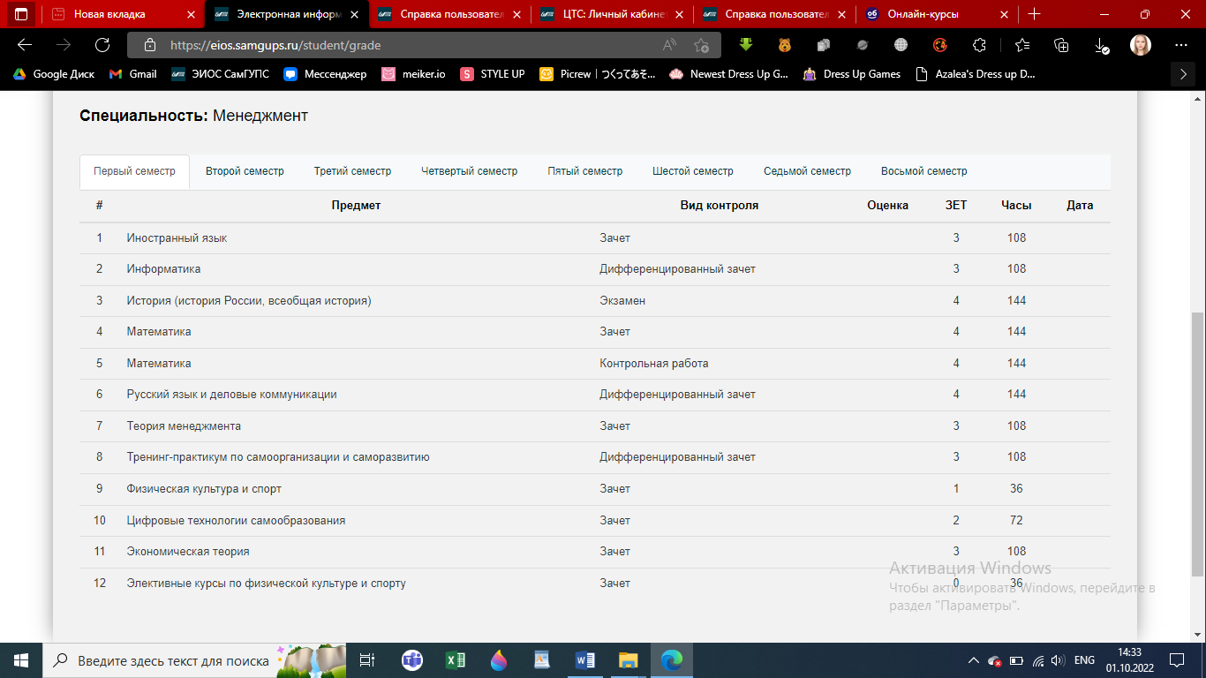Open the Favorites list icon

tap(1022, 45)
